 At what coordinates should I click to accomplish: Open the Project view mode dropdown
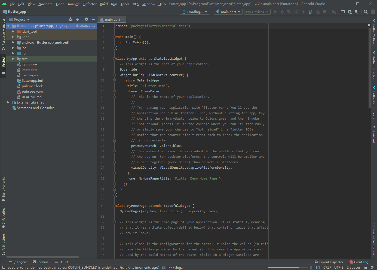click(x=19, y=19)
